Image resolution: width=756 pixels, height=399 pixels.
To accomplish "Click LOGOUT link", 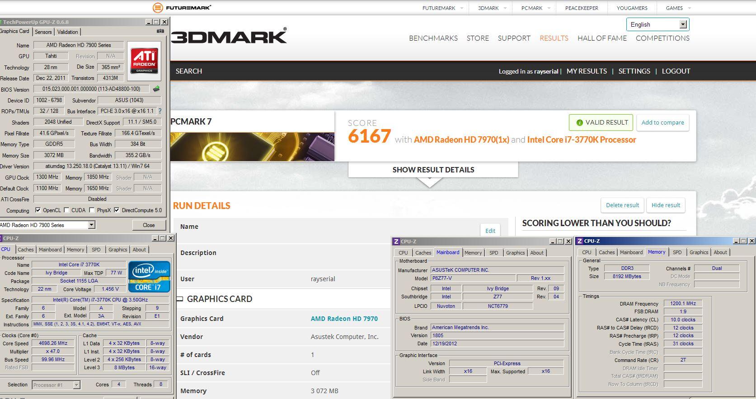I will tap(676, 71).
